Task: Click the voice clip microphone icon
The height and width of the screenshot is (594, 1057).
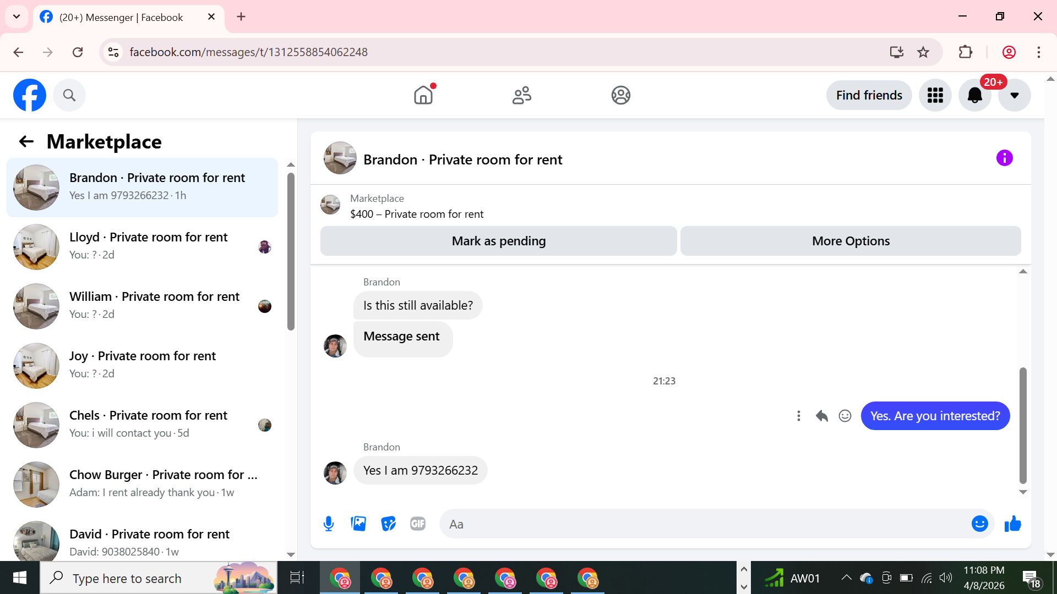Action: [x=329, y=524]
